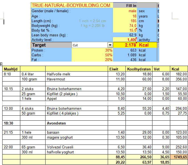
Task: Click the table move handle icon
Action: click(x=1, y=64)
